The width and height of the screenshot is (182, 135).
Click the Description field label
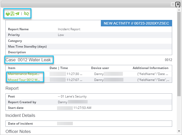(17, 52)
